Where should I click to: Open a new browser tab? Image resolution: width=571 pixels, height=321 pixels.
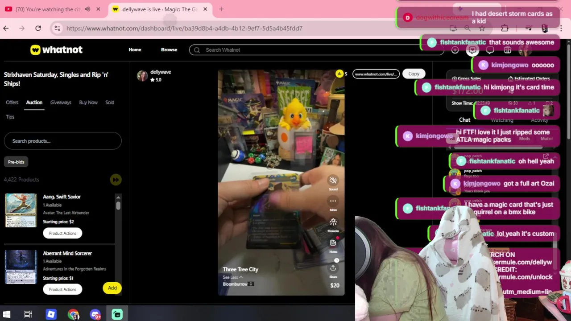coord(221,9)
